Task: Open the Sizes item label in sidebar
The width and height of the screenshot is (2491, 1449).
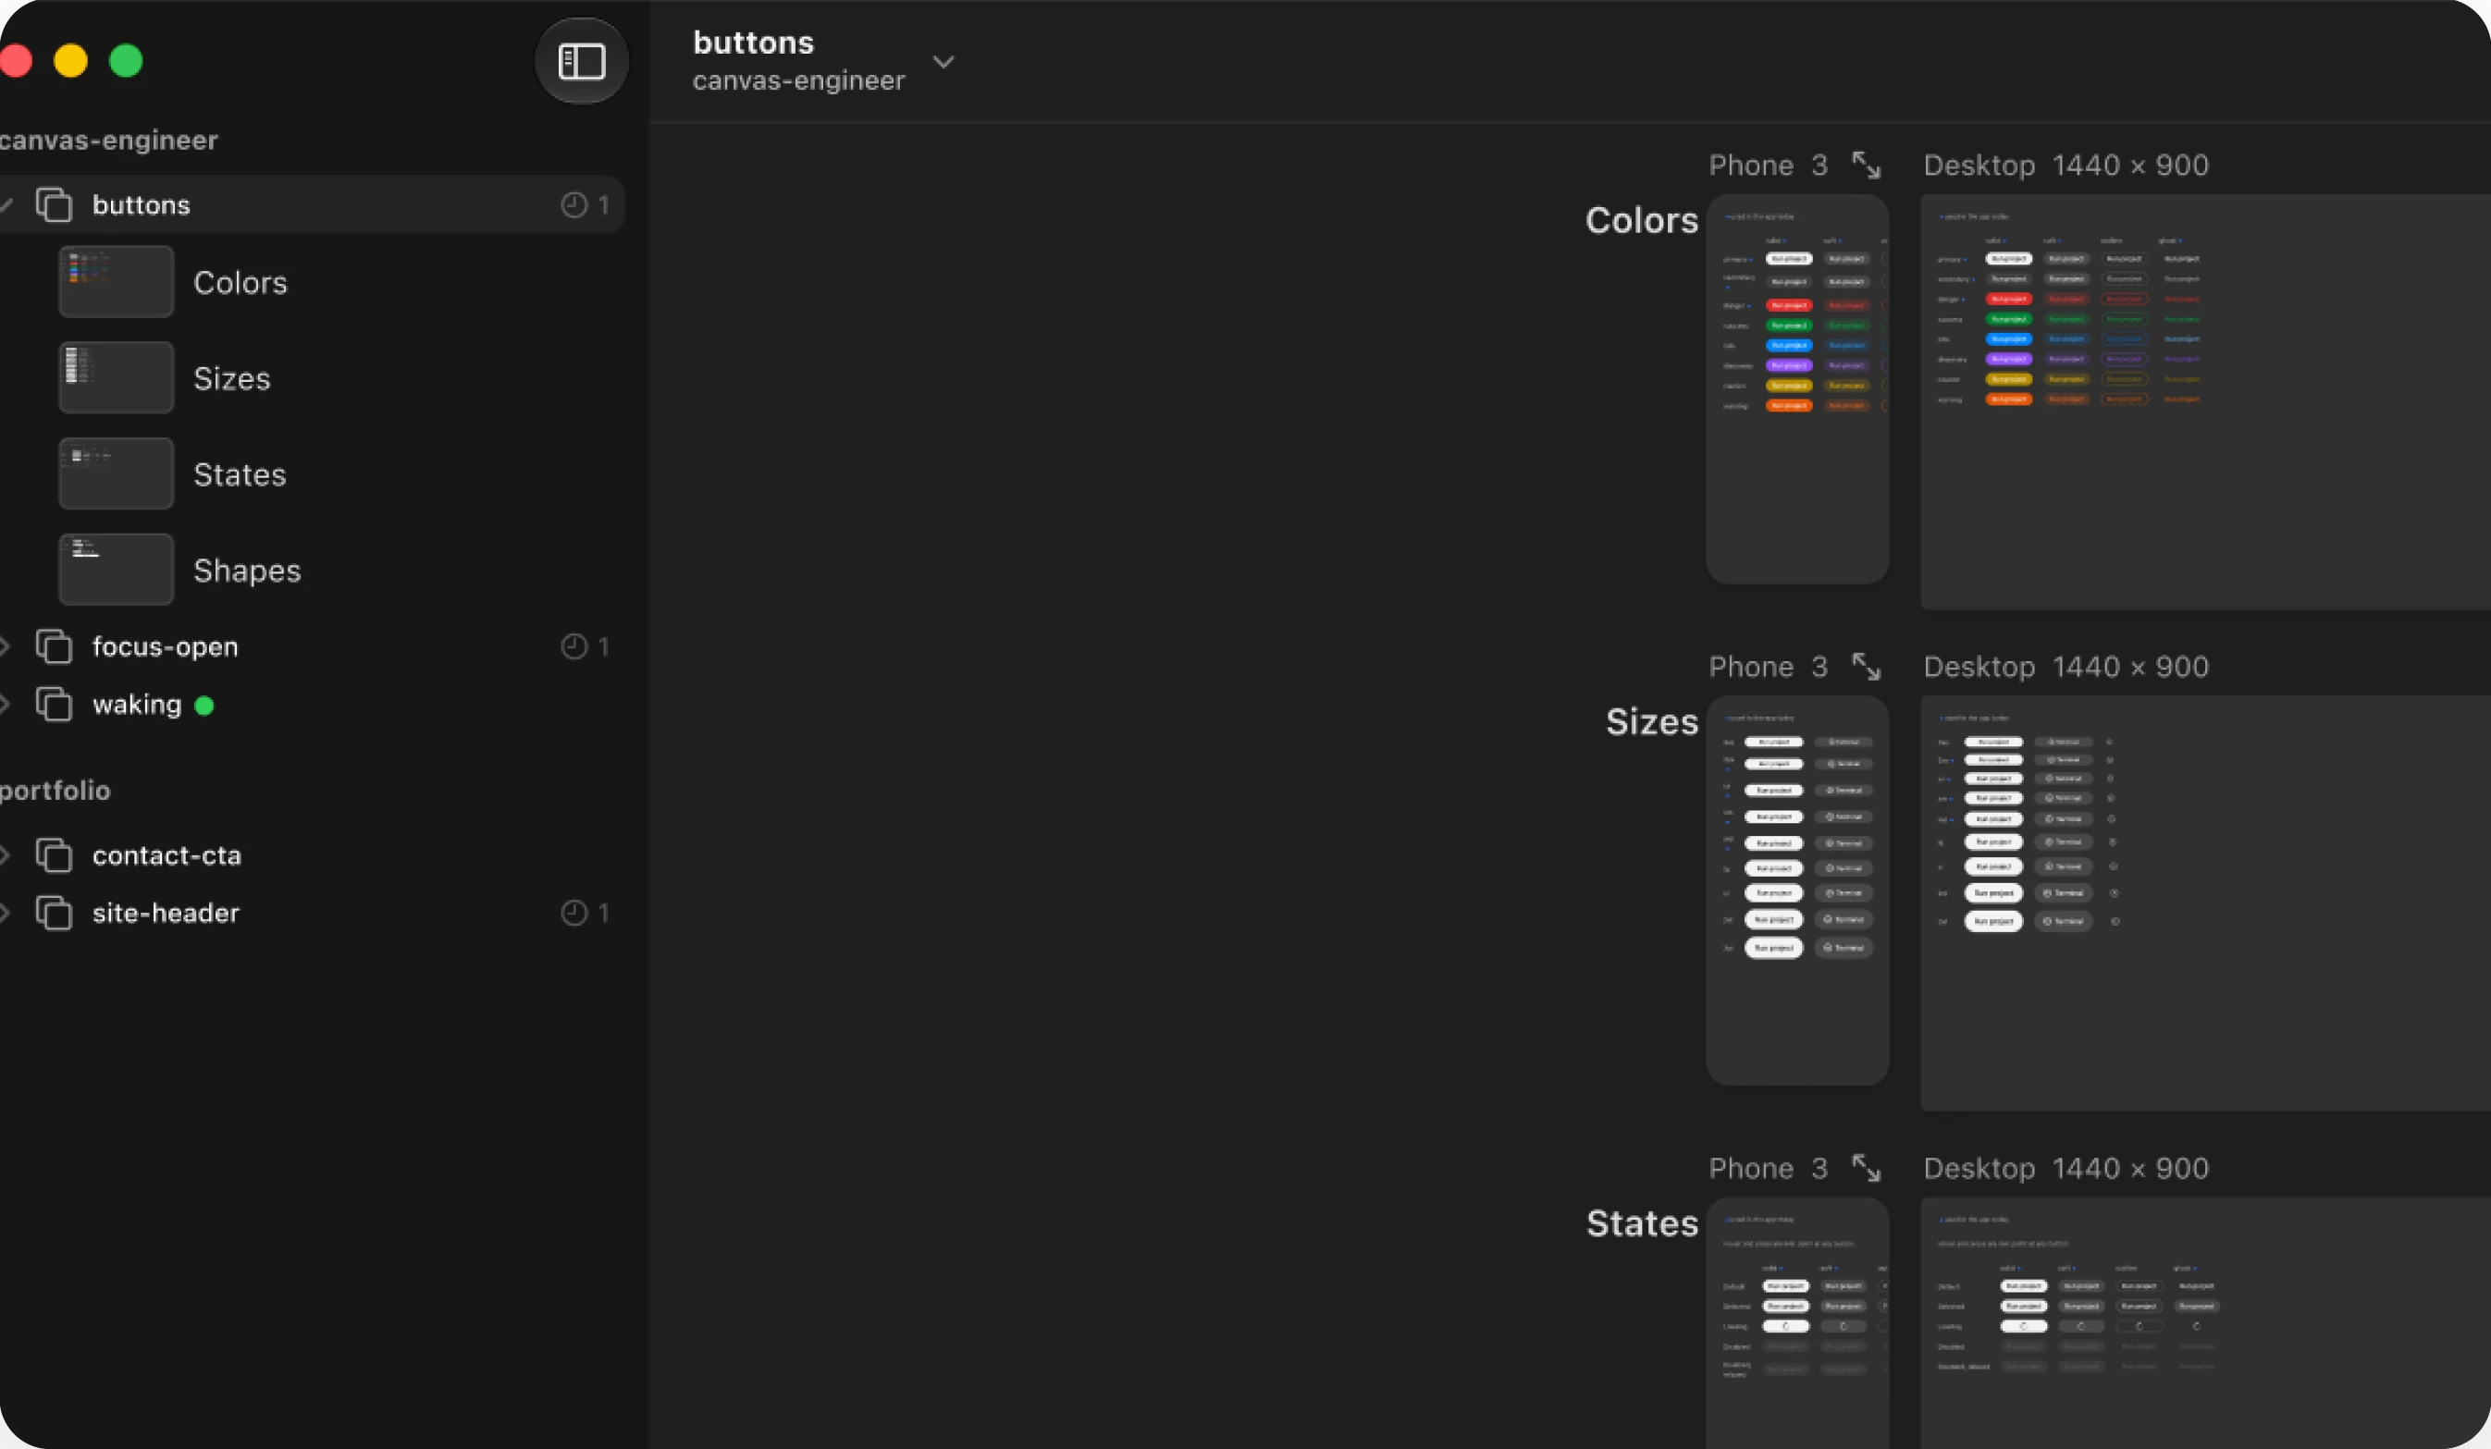Action: pos(232,378)
